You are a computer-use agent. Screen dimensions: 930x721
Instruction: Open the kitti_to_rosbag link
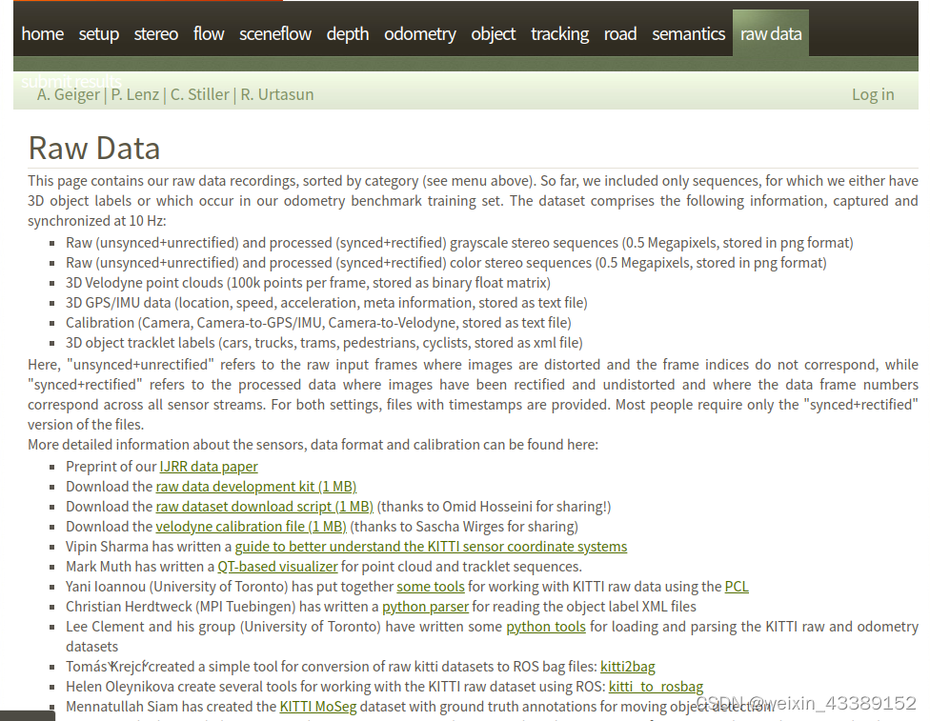656,688
